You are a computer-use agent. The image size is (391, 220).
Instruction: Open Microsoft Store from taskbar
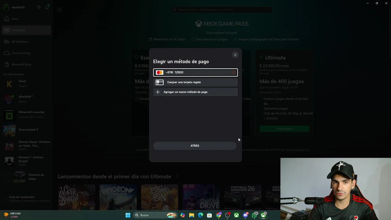coord(210,215)
